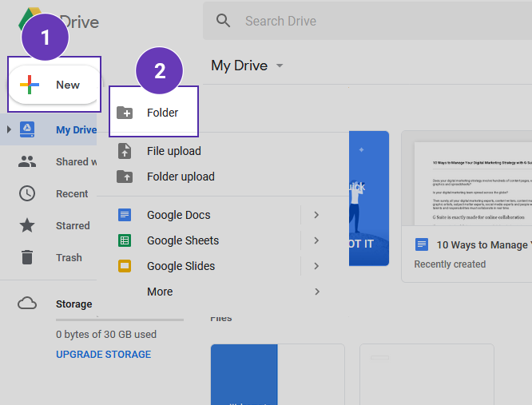The height and width of the screenshot is (405, 532).
Task: Open the '10 Ways to Manage' document card
Action: [x=466, y=206]
